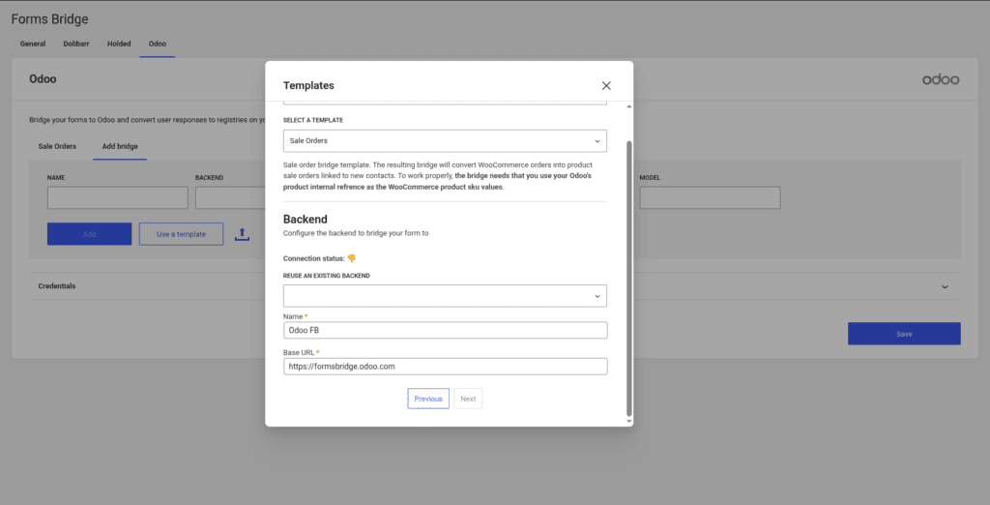The image size is (990, 505).
Task: Go to Previous template step
Action: [x=428, y=399]
